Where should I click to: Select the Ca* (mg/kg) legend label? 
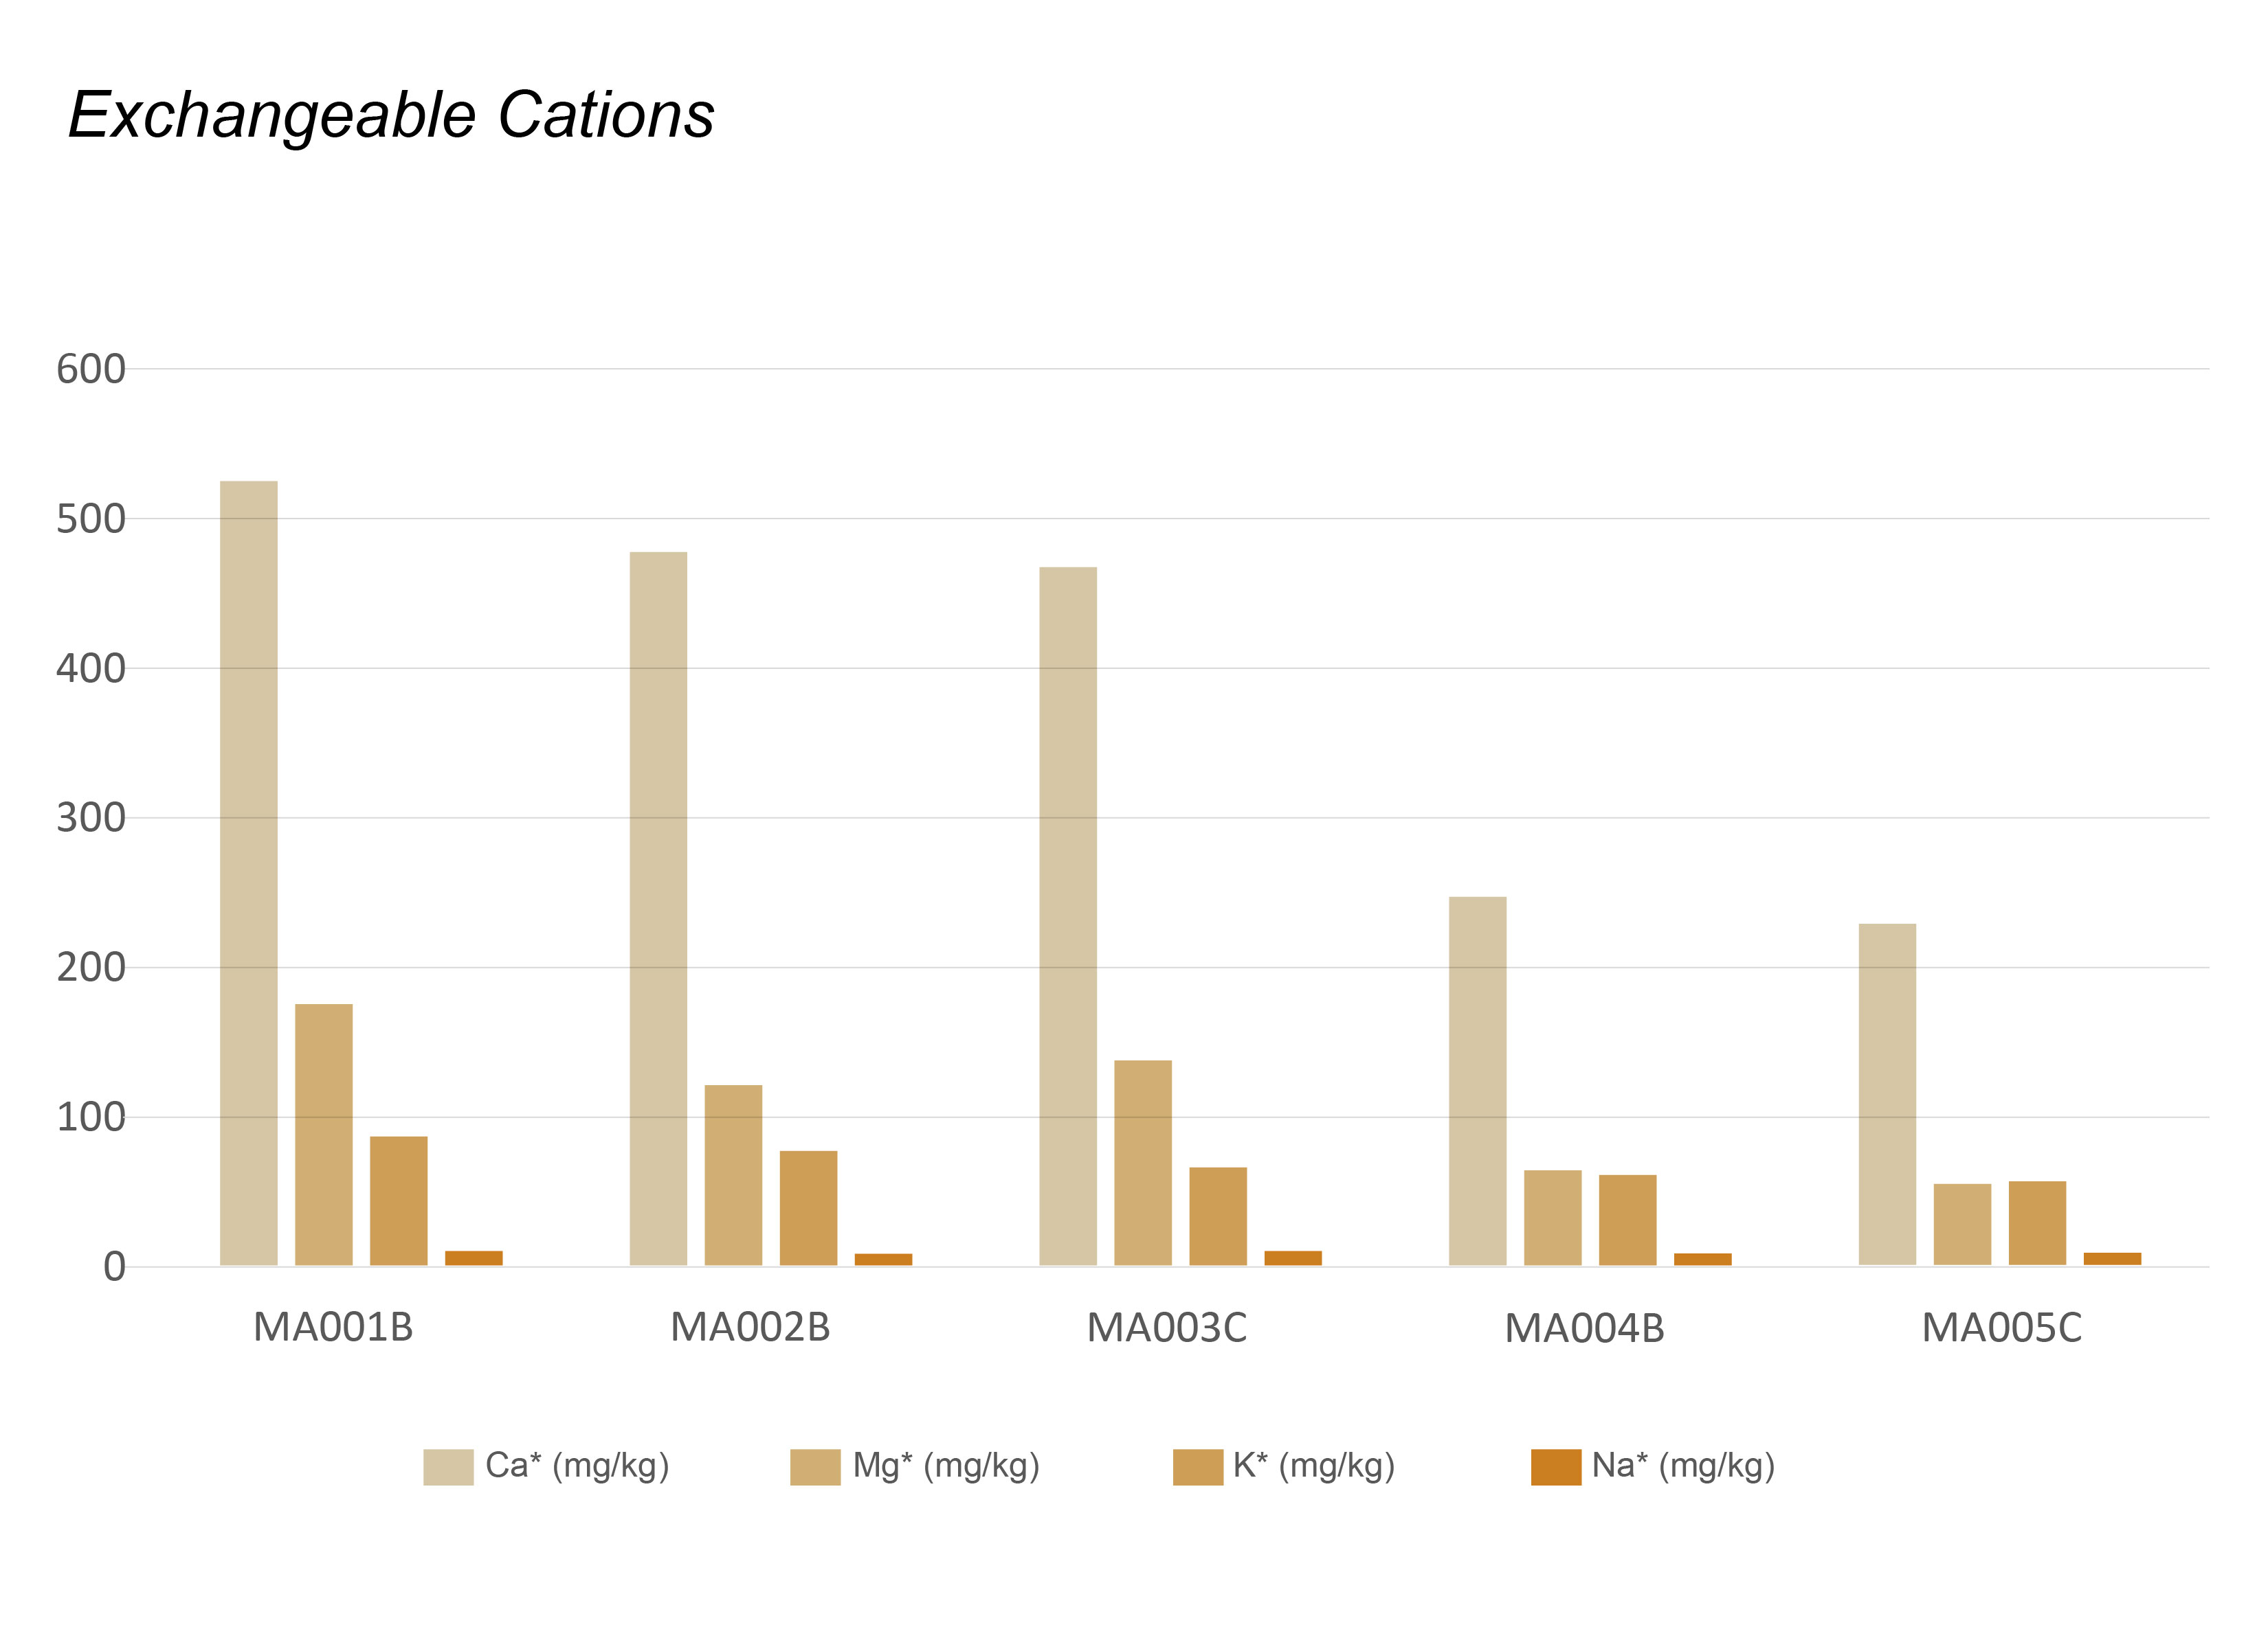(577, 1465)
